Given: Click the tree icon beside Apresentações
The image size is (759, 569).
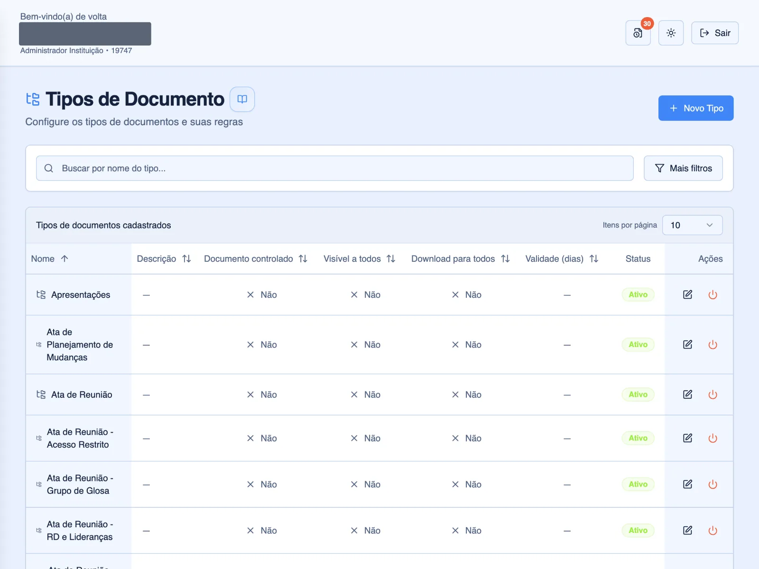Looking at the screenshot, I should [x=41, y=294].
